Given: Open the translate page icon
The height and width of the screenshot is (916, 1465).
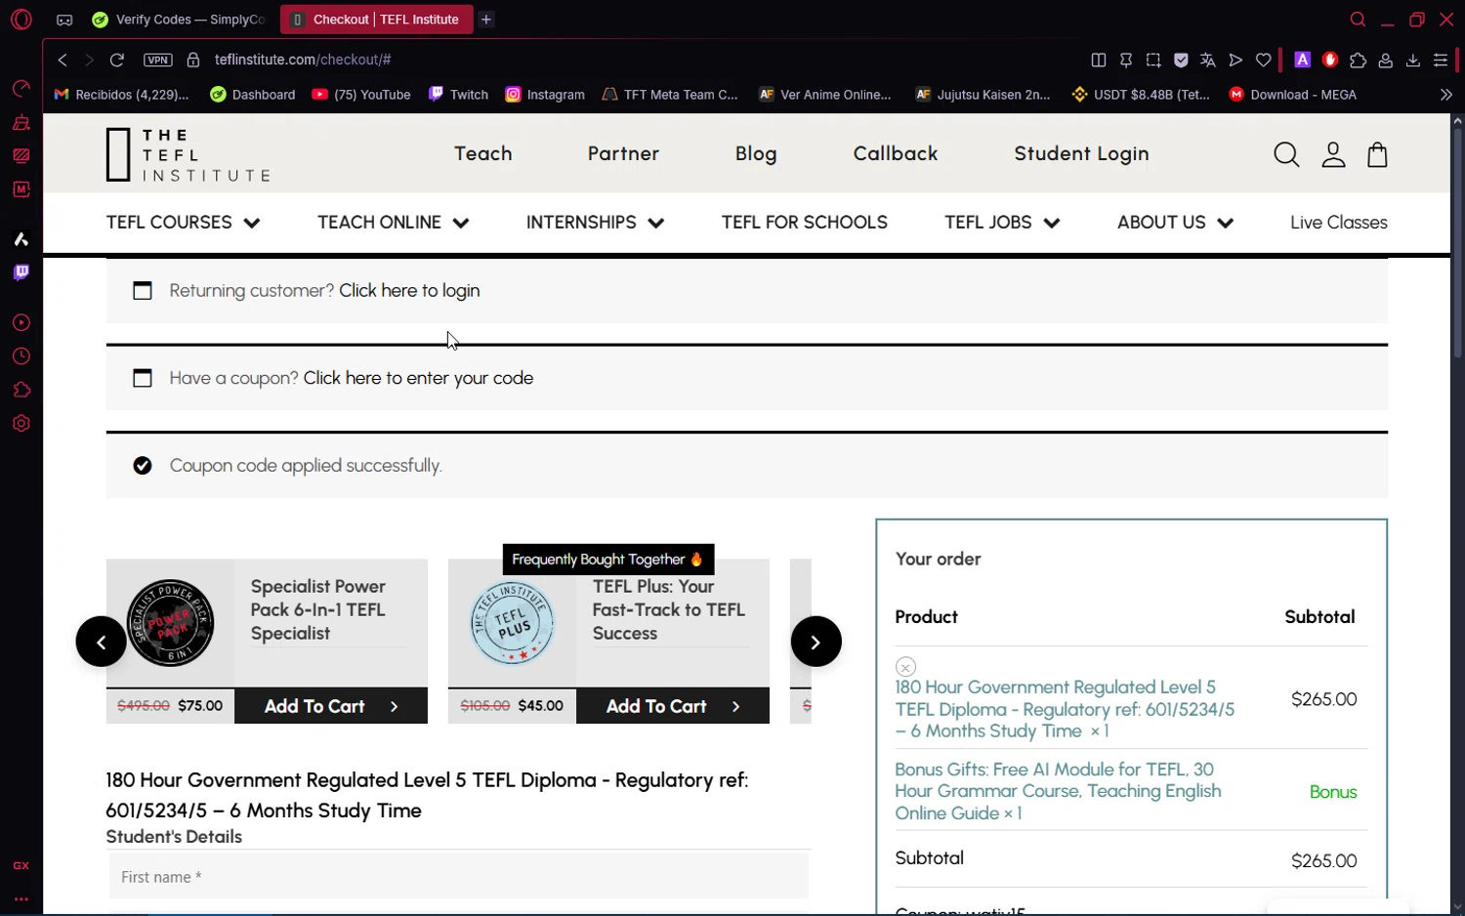Looking at the screenshot, I should pyautogui.click(x=1208, y=60).
